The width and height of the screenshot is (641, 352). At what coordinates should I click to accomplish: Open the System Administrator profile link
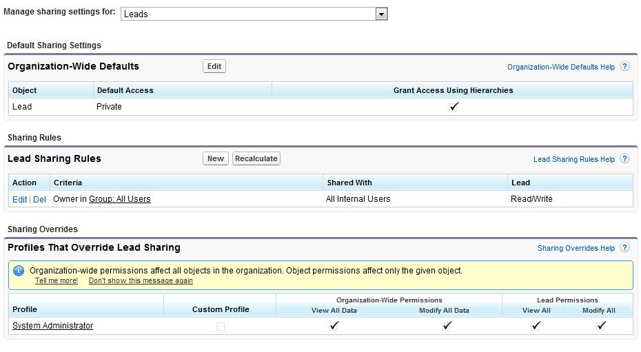click(x=53, y=325)
